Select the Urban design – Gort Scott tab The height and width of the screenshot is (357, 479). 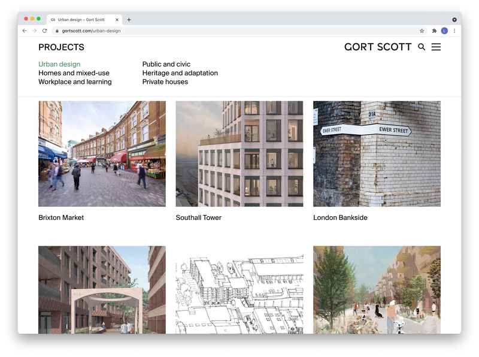pyautogui.click(x=84, y=20)
